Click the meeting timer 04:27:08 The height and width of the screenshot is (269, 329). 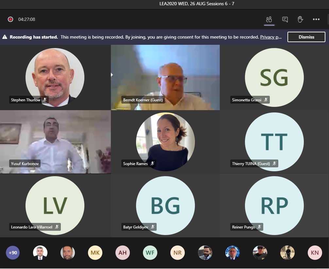tap(26, 19)
